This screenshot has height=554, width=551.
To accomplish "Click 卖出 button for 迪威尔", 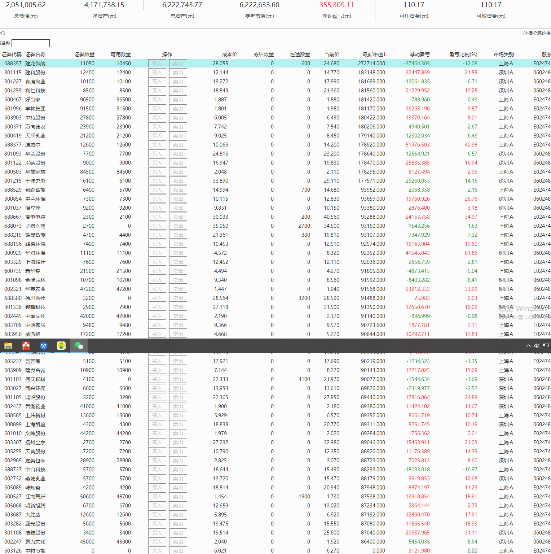I will click(178, 145).
